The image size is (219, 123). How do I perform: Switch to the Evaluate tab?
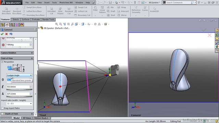point(36,19)
